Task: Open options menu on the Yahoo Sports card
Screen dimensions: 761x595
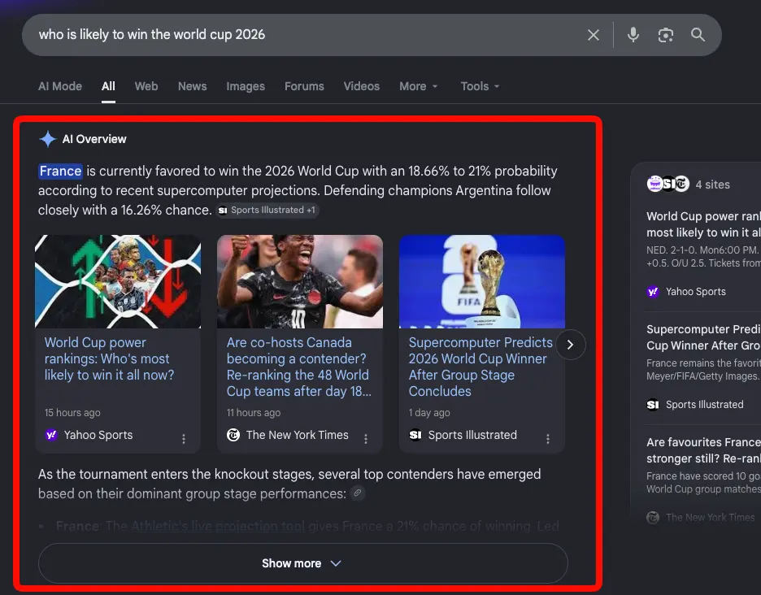Action: click(x=184, y=439)
